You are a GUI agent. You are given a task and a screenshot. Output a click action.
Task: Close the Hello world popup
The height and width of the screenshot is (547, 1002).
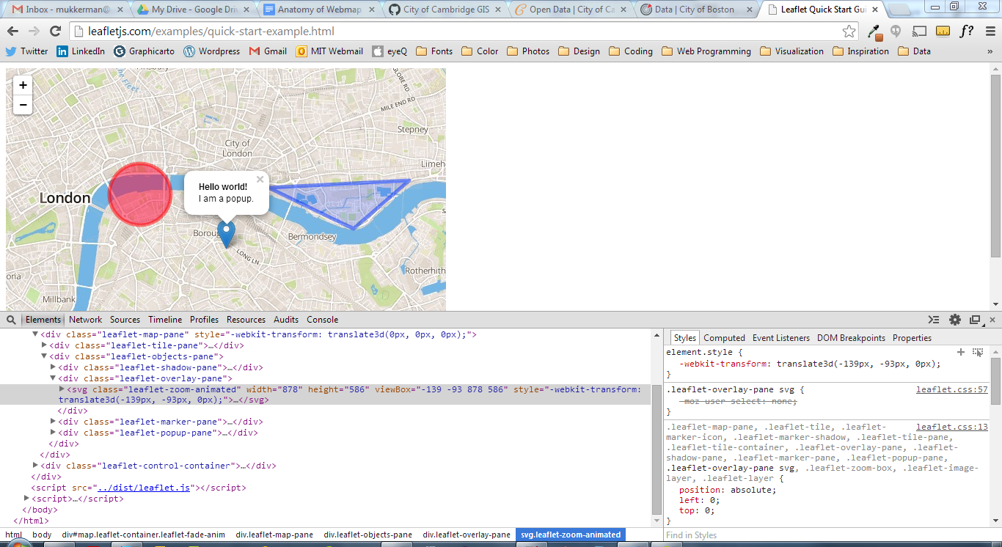(260, 179)
